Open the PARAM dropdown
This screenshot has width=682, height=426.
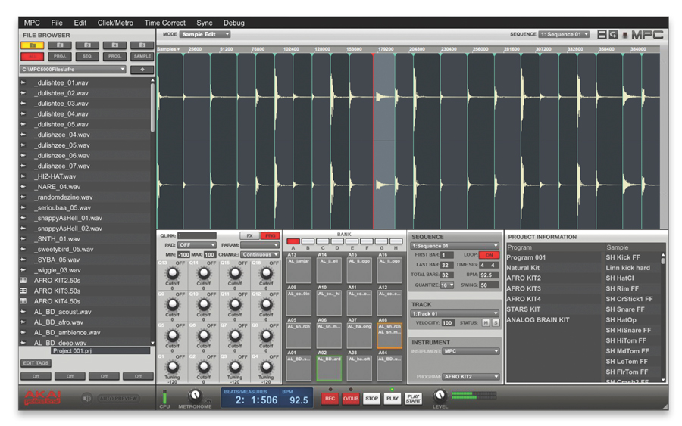(x=260, y=245)
